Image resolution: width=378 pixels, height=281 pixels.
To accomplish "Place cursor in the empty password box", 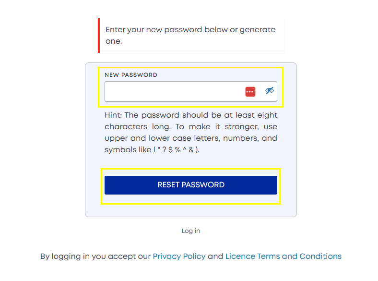I will pyautogui.click(x=191, y=91).
